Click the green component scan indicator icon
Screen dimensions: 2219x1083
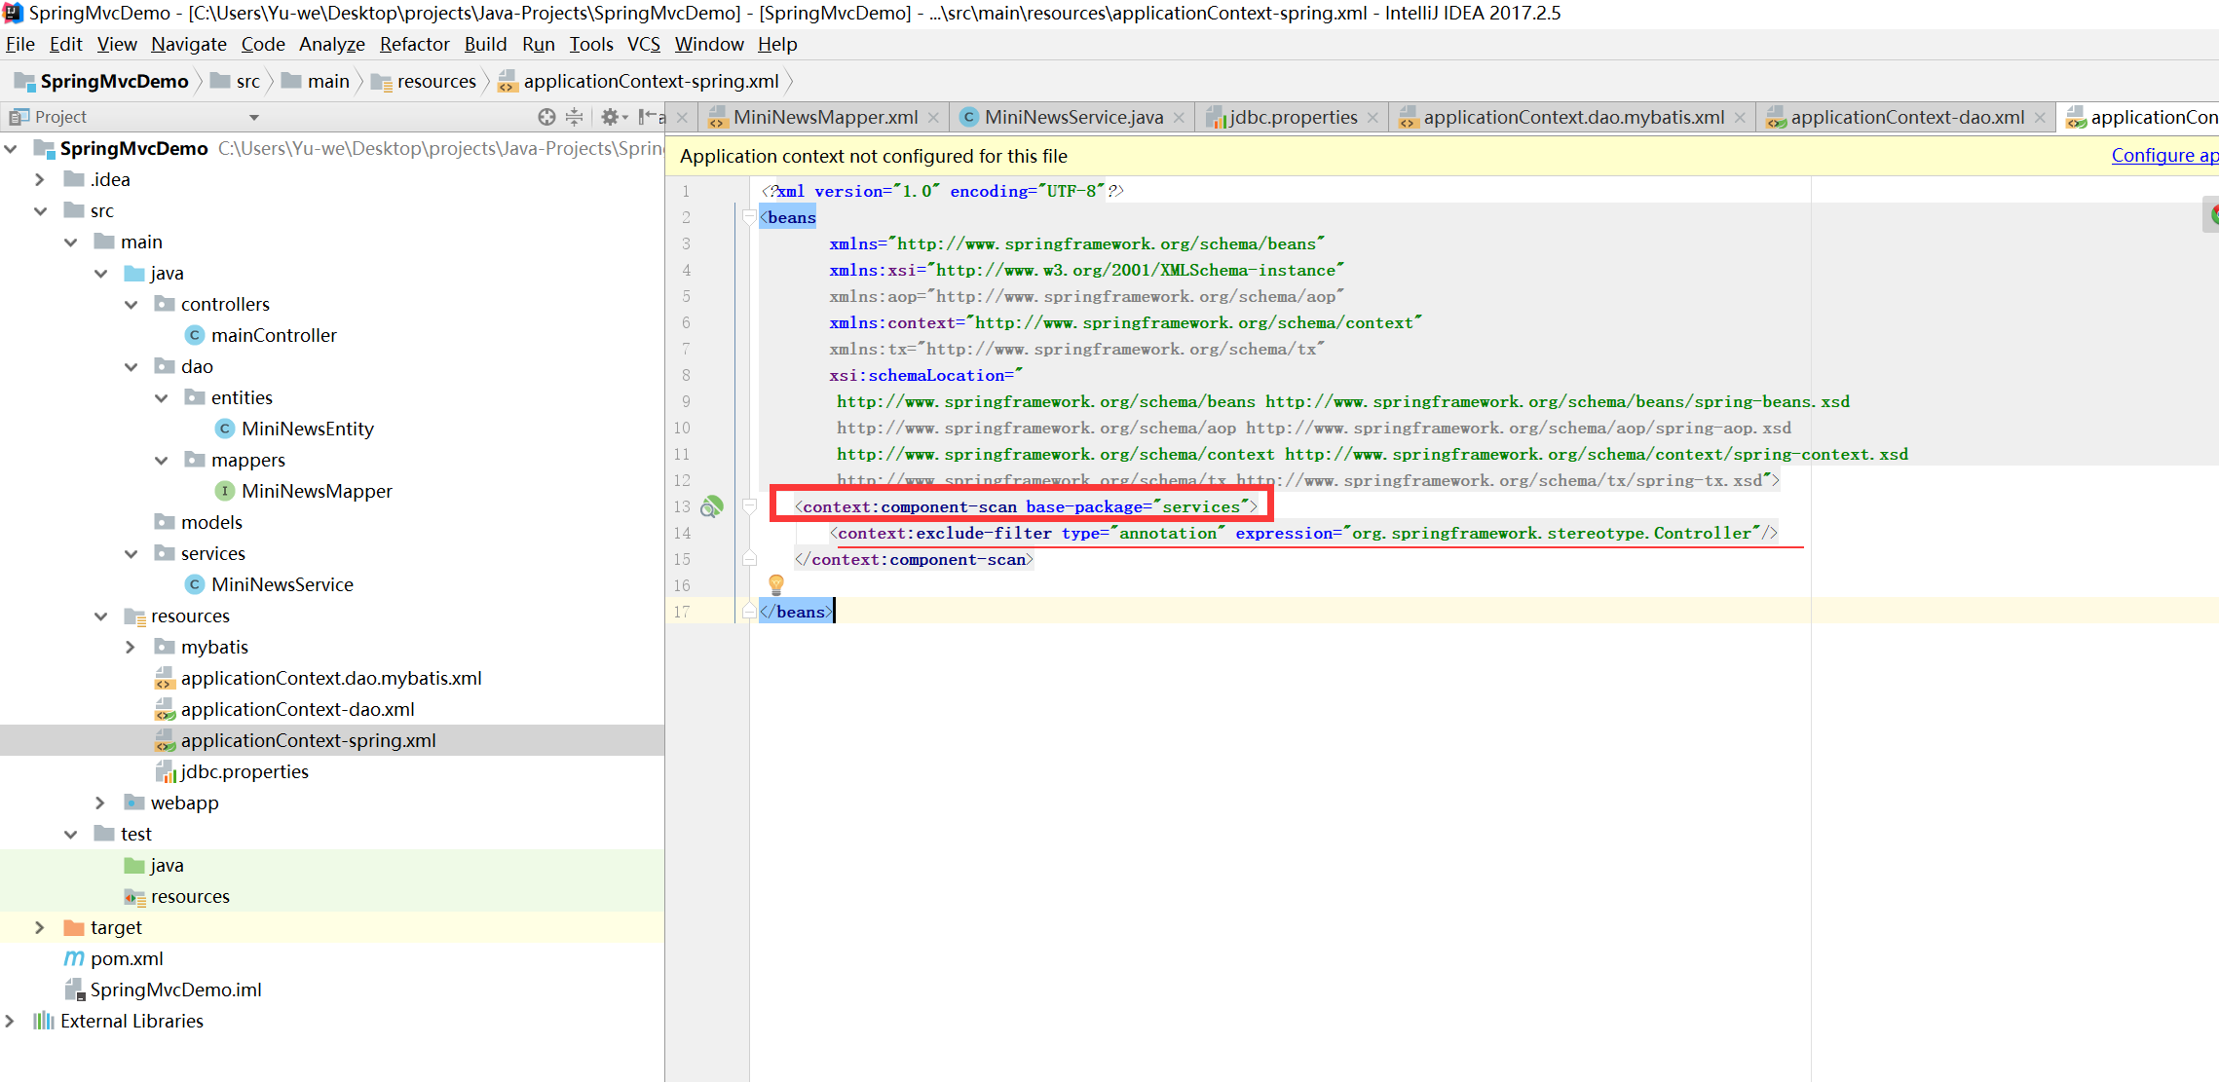715,505
